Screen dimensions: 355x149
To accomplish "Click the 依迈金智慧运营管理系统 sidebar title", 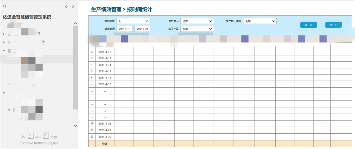I will click(27, 17).
